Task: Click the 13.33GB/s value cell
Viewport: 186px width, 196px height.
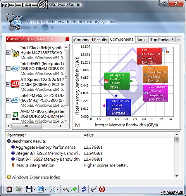Action: point(93,147)
